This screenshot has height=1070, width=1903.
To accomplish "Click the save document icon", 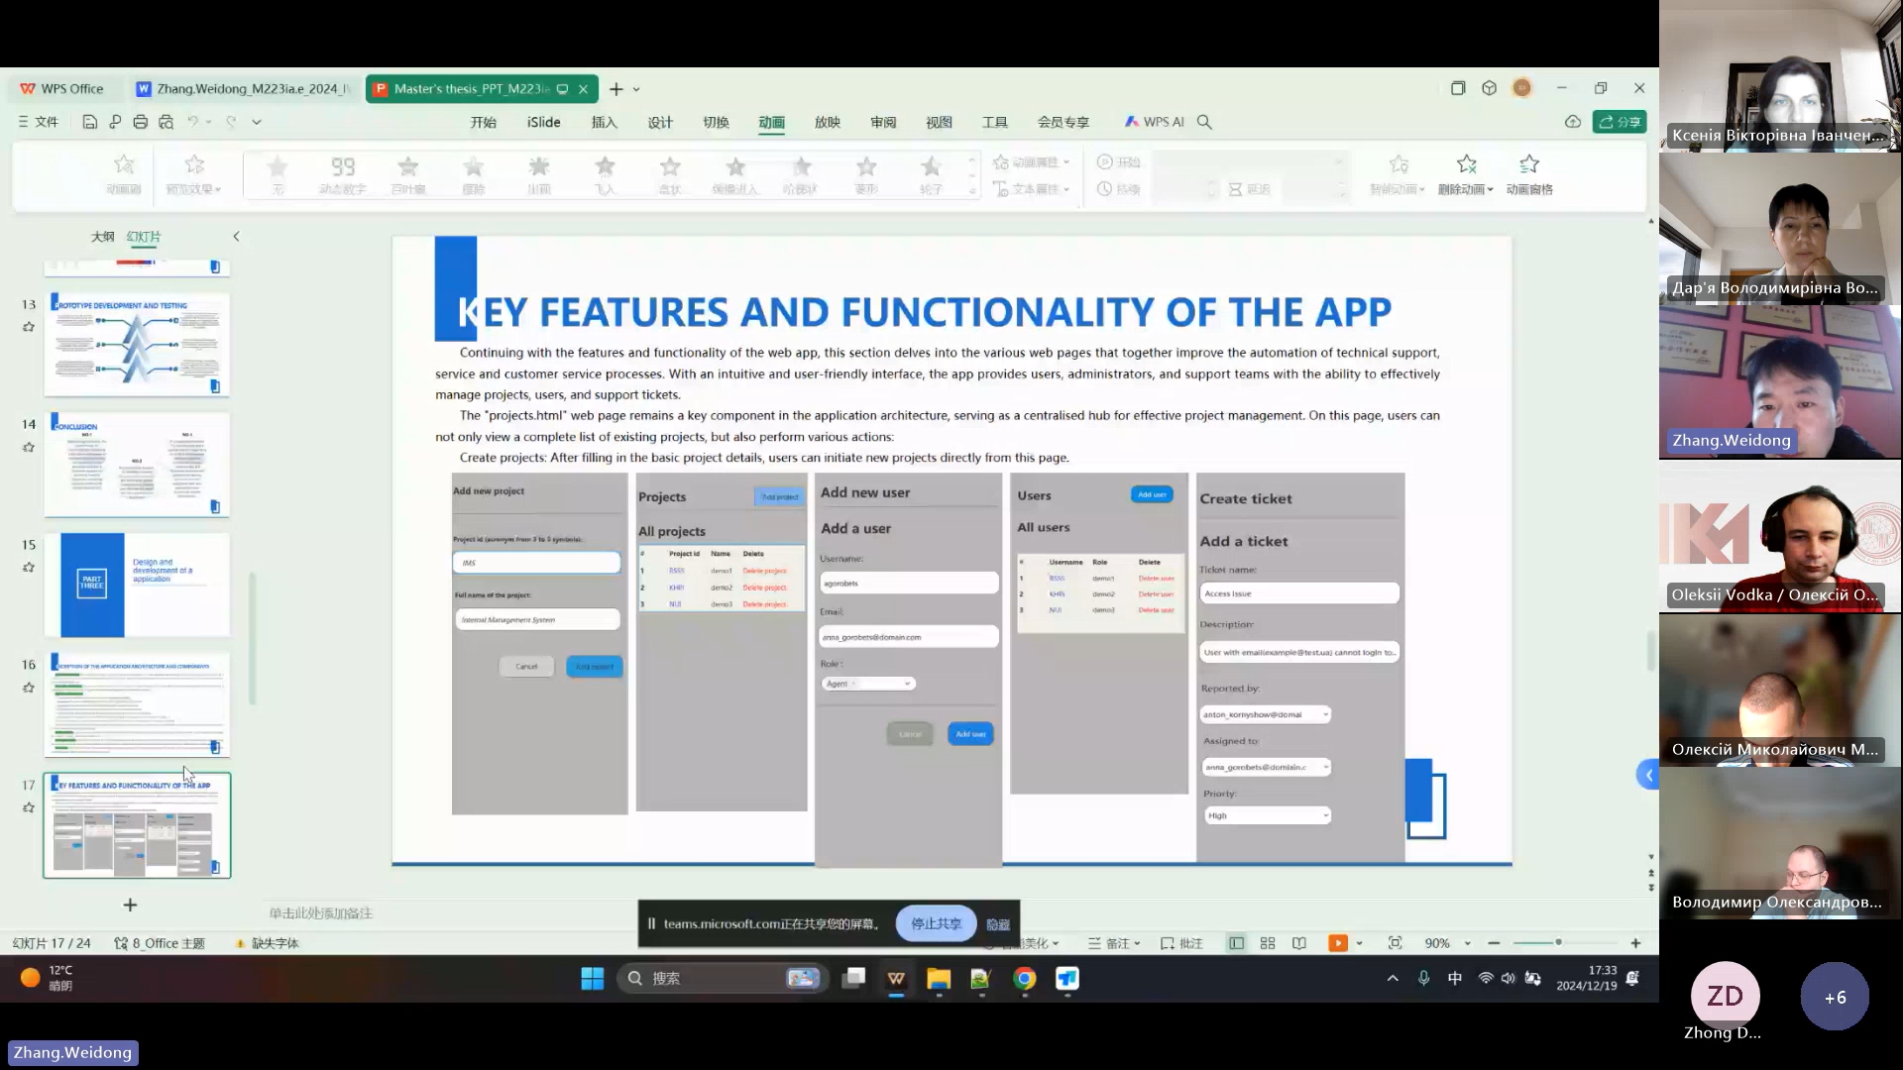I will [x=89, y=122].
